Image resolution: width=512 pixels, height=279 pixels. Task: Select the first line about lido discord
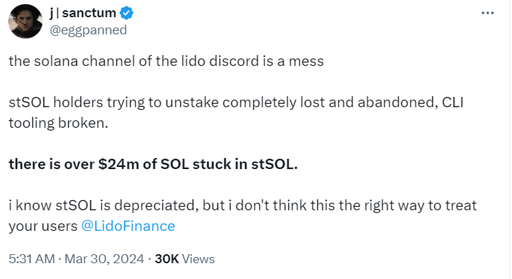point(167,61)
